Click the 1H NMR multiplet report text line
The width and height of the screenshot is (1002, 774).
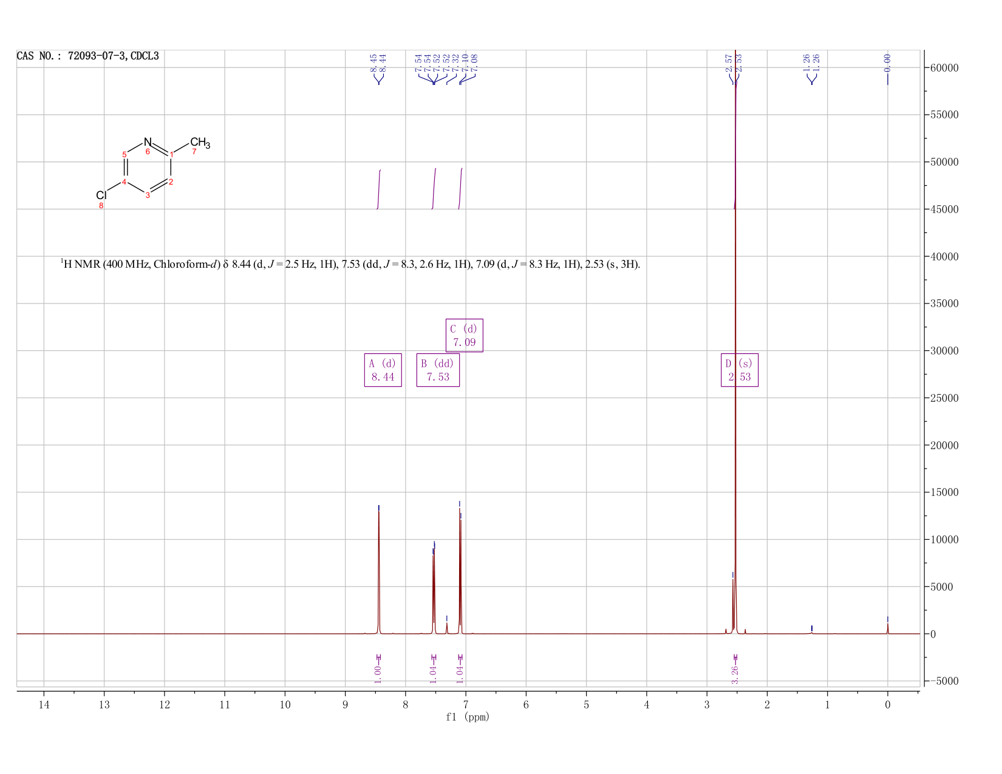click(350, 264)
